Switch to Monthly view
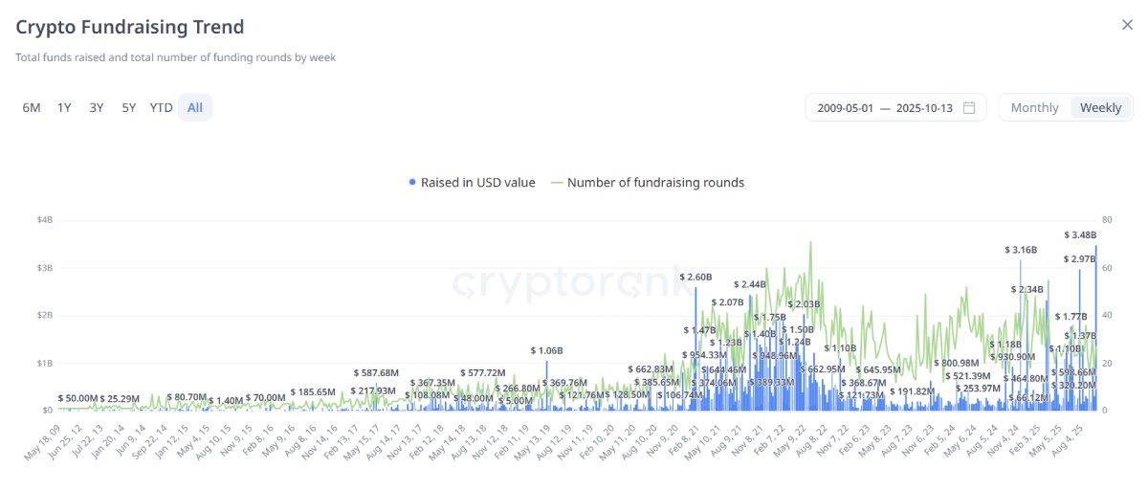1148x490 pixels. point(1034,107)
